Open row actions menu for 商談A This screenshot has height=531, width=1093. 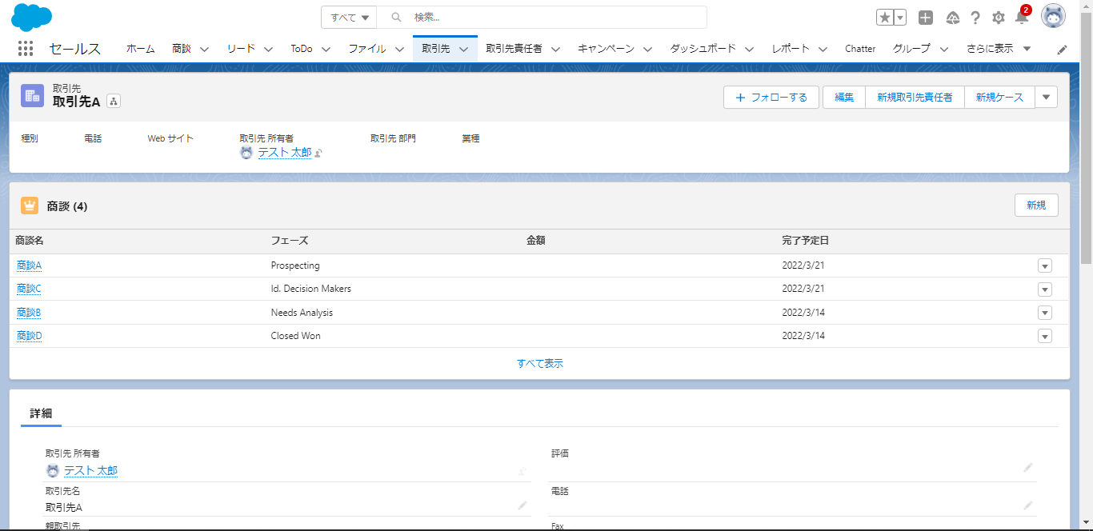tap(1045, 265)
